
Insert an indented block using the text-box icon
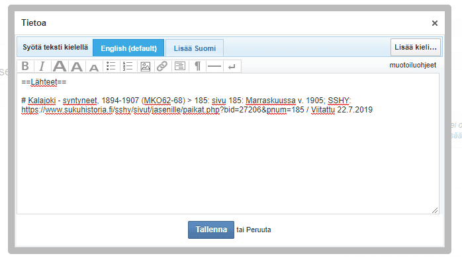point(180,66)
